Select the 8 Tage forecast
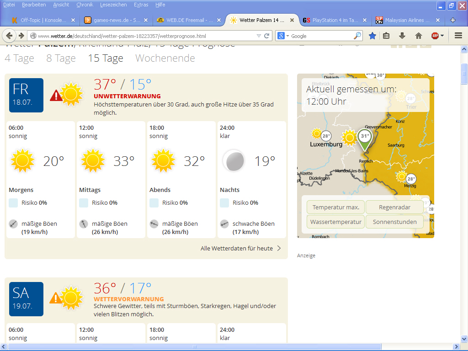Image resolution: width=468 pixels, height=351 pixels. pos(61,58)
